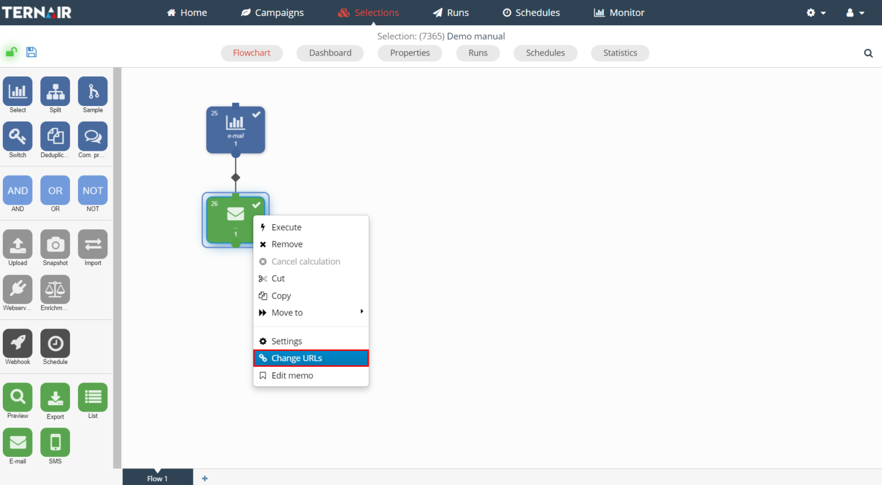882x485 pixels.
Task: Add a new flow with the plus button
Action: [x=205, y=479]
